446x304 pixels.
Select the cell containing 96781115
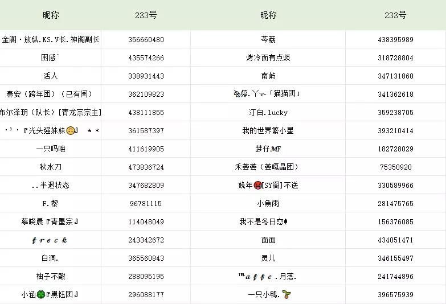[146, 204]
